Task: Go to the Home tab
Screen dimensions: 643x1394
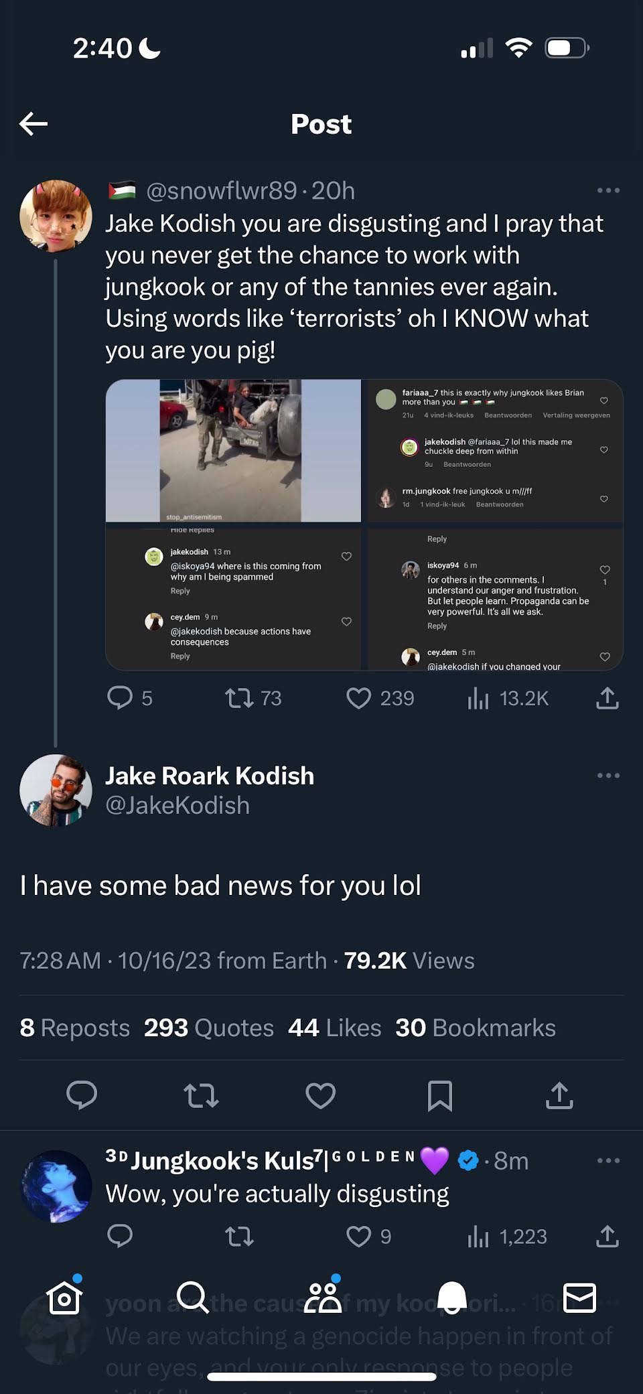Action: [64, 1298]
